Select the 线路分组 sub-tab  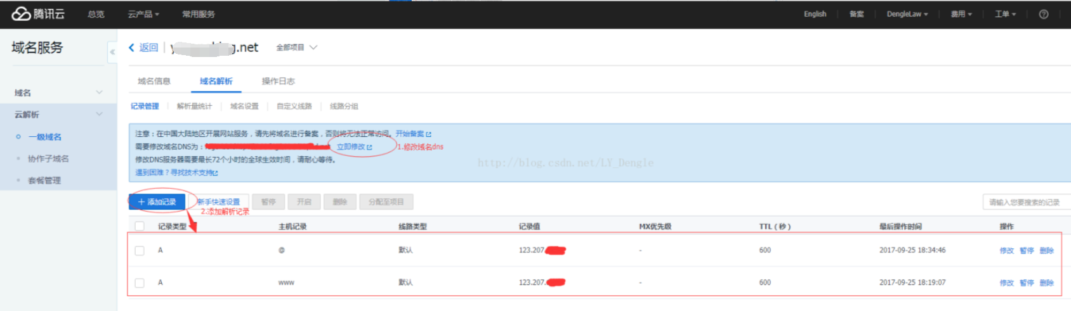click(x=344, y=106)
